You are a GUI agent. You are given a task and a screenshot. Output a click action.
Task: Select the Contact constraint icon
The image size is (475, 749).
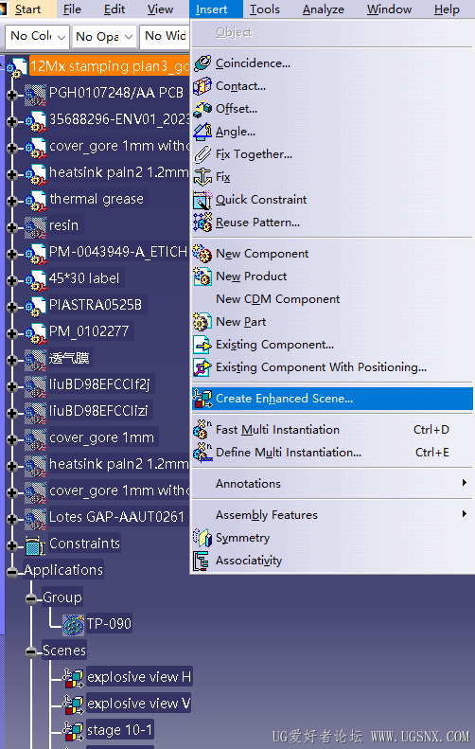click(x=202, y=86)
